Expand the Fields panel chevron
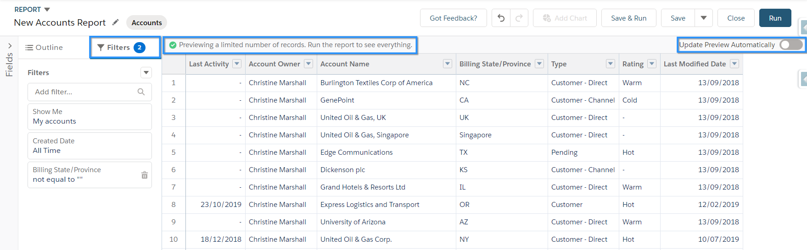 pyautogui.click(x=10, y=46)
